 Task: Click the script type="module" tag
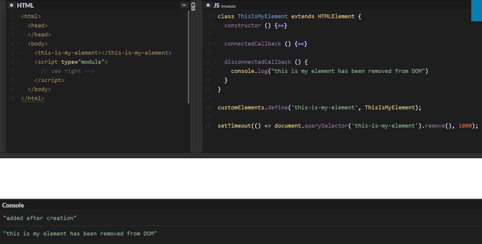click(71, 62)
